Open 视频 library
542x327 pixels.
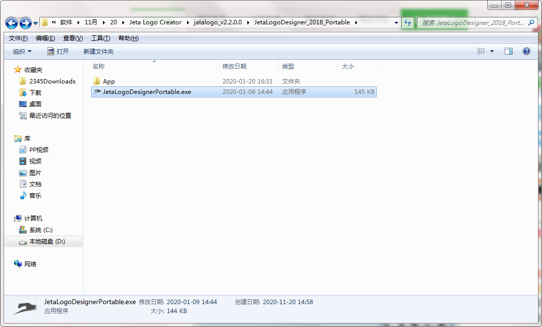point(35,161)
